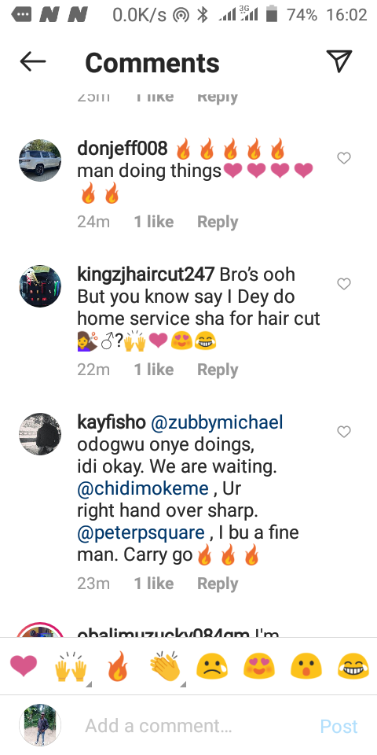
Task: View the 1 like on kingzjhaircut247's comment
Action: pyautogui.click(x=153, y=370)
